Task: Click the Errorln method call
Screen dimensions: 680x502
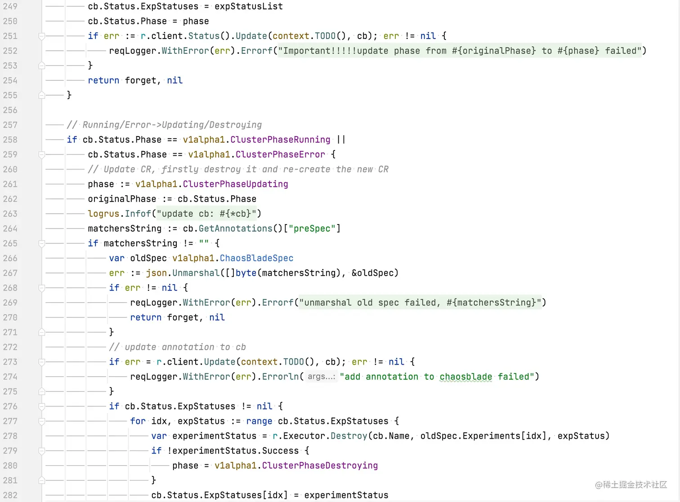Action: (x=280, y=377)
